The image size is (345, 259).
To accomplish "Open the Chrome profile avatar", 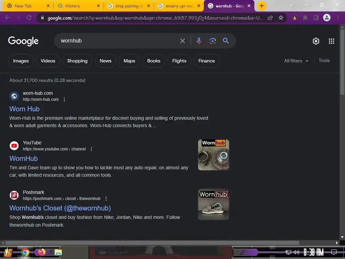I will pos(327,18).
